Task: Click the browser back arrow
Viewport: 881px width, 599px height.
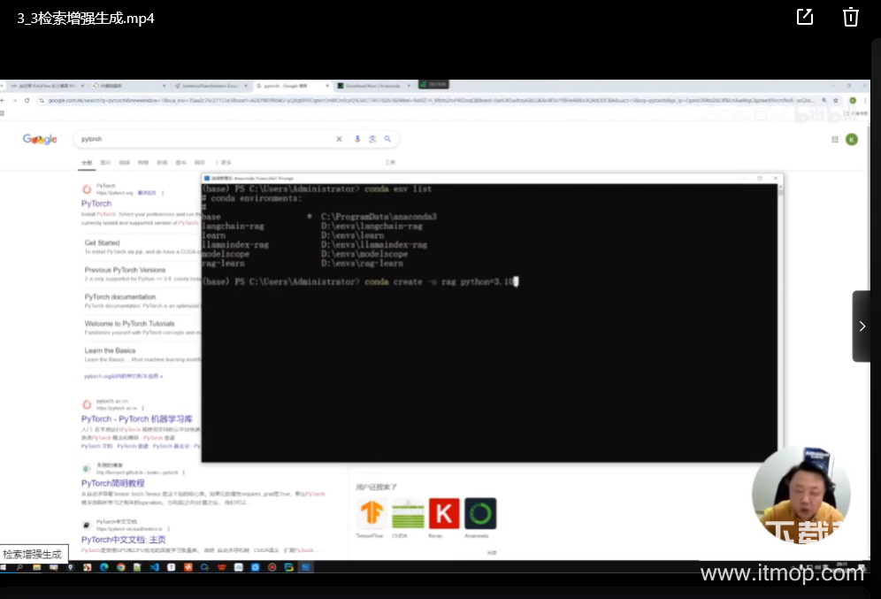Action: pyautogui.click(x=3, y=100)
